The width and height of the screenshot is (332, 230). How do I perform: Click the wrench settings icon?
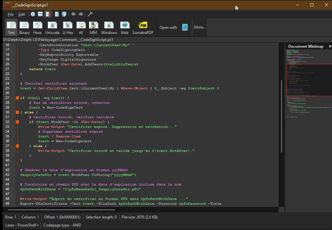pos(90,14)
